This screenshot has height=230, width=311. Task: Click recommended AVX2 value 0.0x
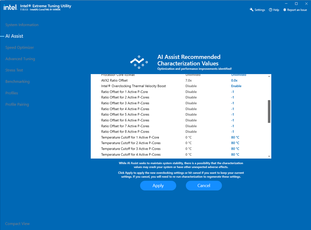(x=234, y=80)
